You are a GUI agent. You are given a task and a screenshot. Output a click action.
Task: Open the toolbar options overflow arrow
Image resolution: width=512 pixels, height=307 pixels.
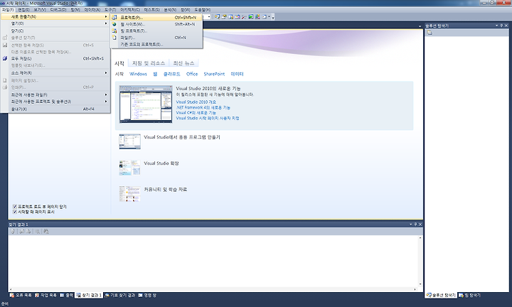(x=273, y=17)
